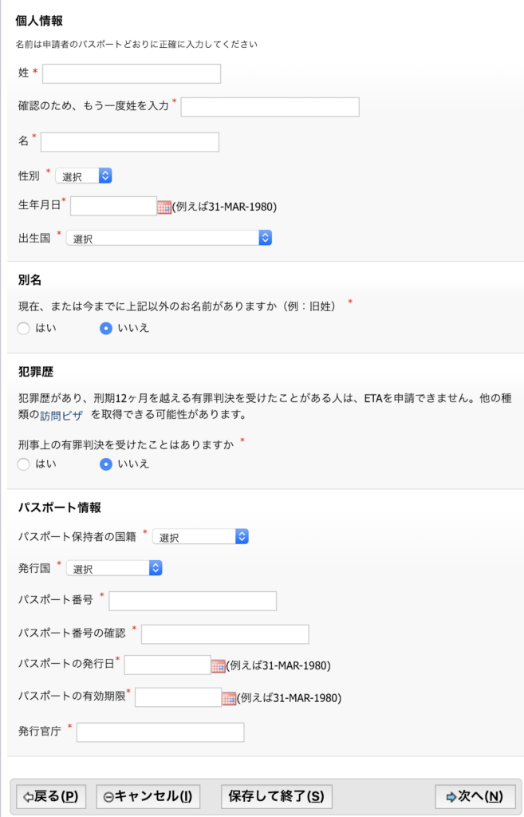Click the キャンセル(I) button
Image resolution: width=524 pixels, height=817 pixels.
(148, 797)
